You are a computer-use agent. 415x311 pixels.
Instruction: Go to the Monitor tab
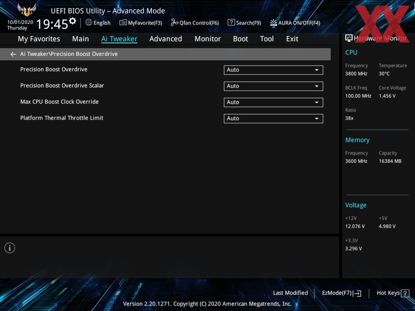point(208,39)
